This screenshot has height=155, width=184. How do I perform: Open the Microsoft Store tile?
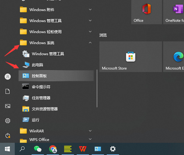coord(131,57)
